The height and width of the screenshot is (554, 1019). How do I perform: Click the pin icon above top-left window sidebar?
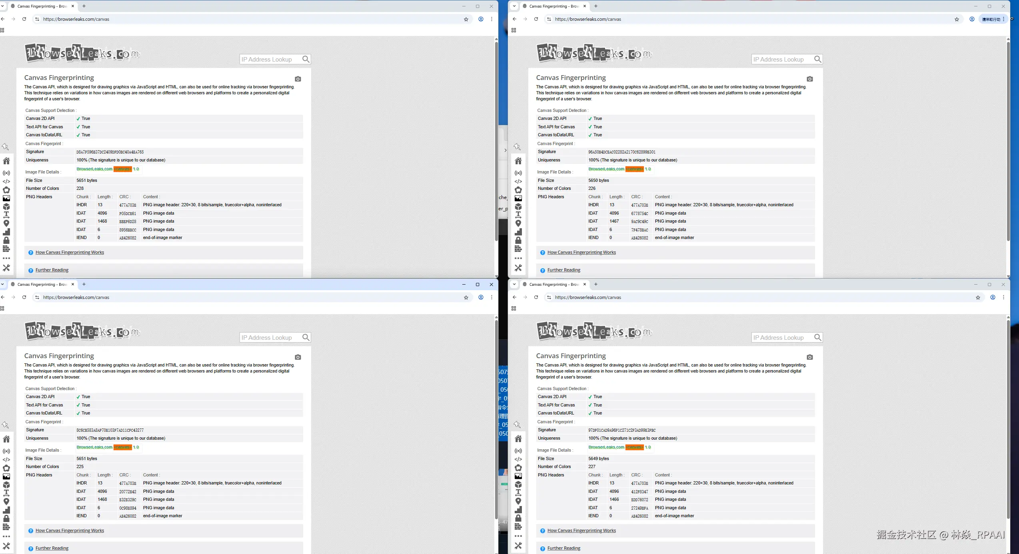5,147
